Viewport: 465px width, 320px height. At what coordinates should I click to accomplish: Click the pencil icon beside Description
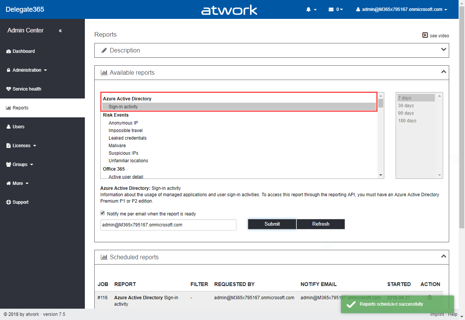click(104, 50)
